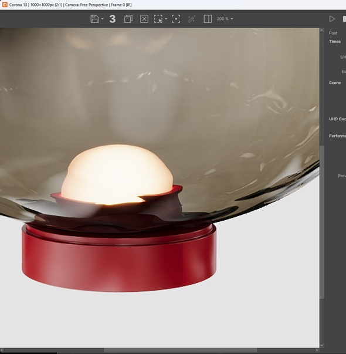
Task: Stop the render with the stop button
Action: point(344,19)
